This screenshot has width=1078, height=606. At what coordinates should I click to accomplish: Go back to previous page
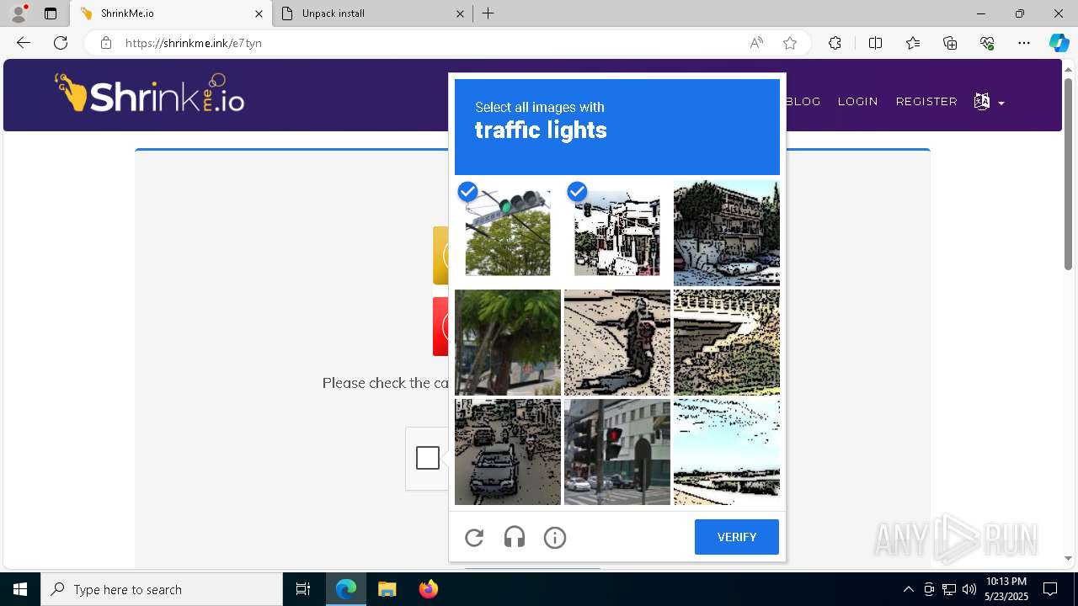(24, 43)
